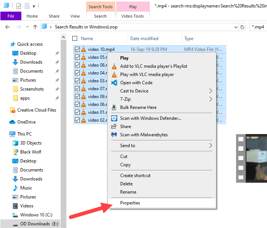Expand the 7-Zip submenu
Viewport: 267px width, 228px height.
tap(162, 99)
